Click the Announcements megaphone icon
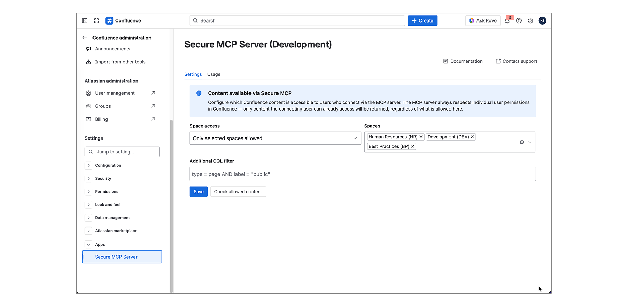The width and height of the screenshot is (628, 307). 88,49
